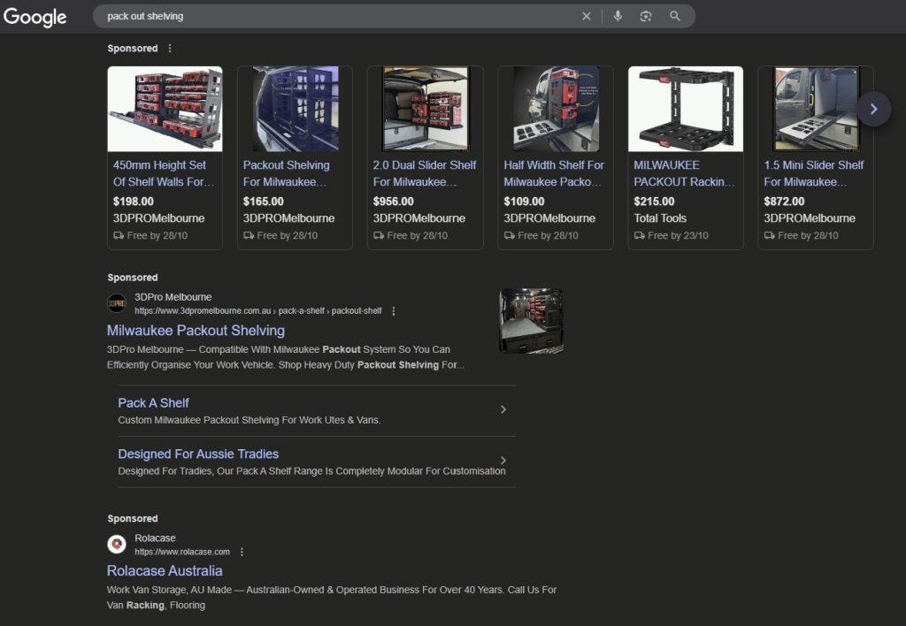Image resolution: width=906 pixels, height=626 pixels.
Task: Open the 3DPro Melbourne favicon
Action: tap(117, 303)
